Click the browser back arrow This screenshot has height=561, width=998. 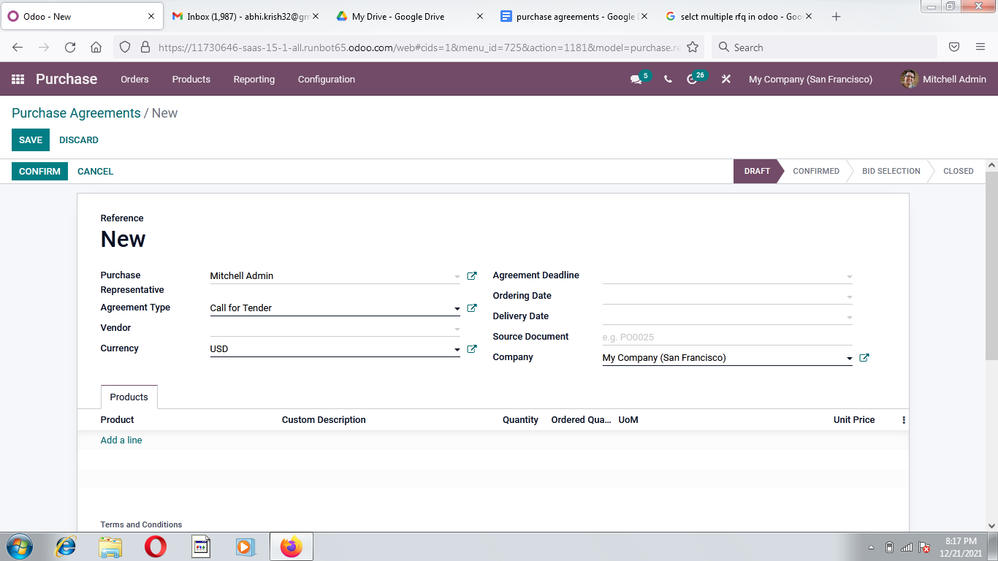[x=18, y=47]
